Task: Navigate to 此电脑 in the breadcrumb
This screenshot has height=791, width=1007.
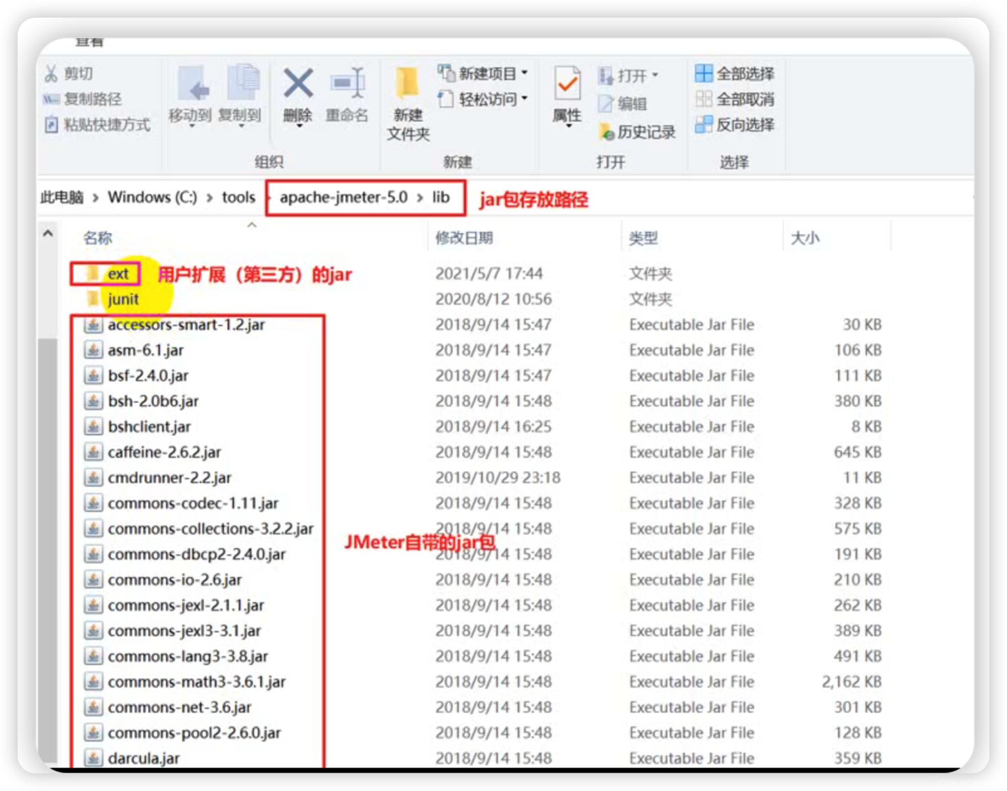Action: tap(61, 197)
